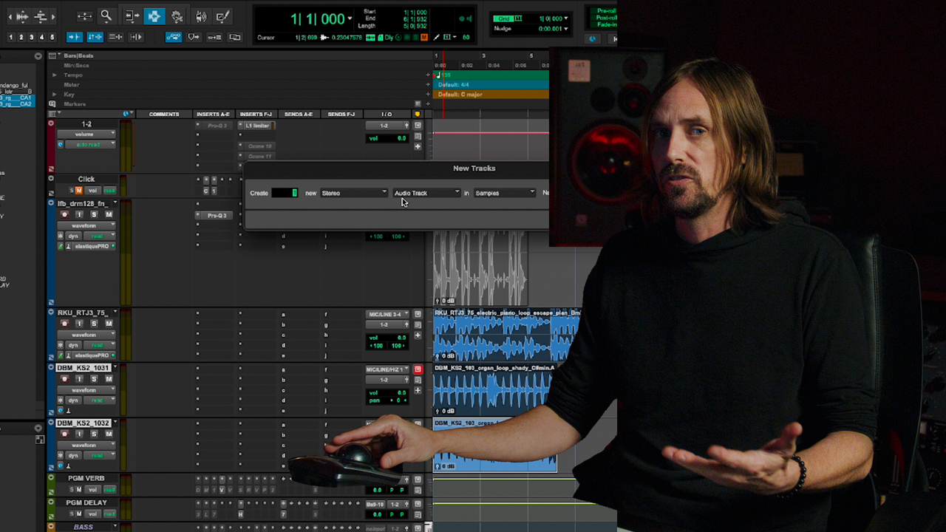Open the Pro-Q 3 insert on lfb_drm128 track
The width and height of the screenshot is (946, 532).
click(x=216, y=215)
